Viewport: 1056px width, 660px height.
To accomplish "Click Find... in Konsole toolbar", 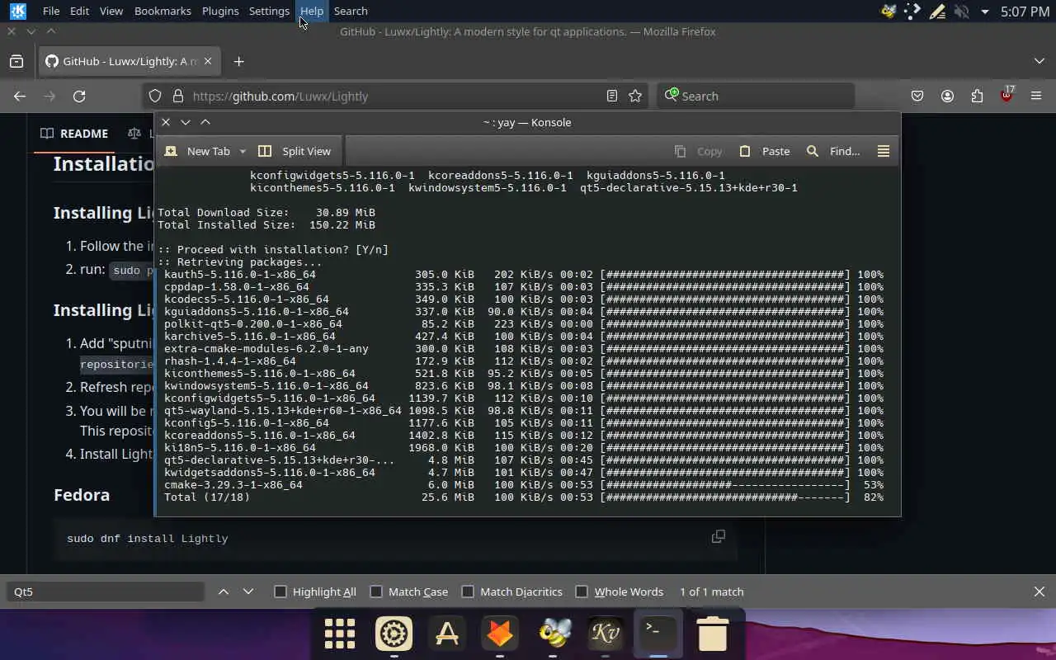I will [x=833, y=151].
